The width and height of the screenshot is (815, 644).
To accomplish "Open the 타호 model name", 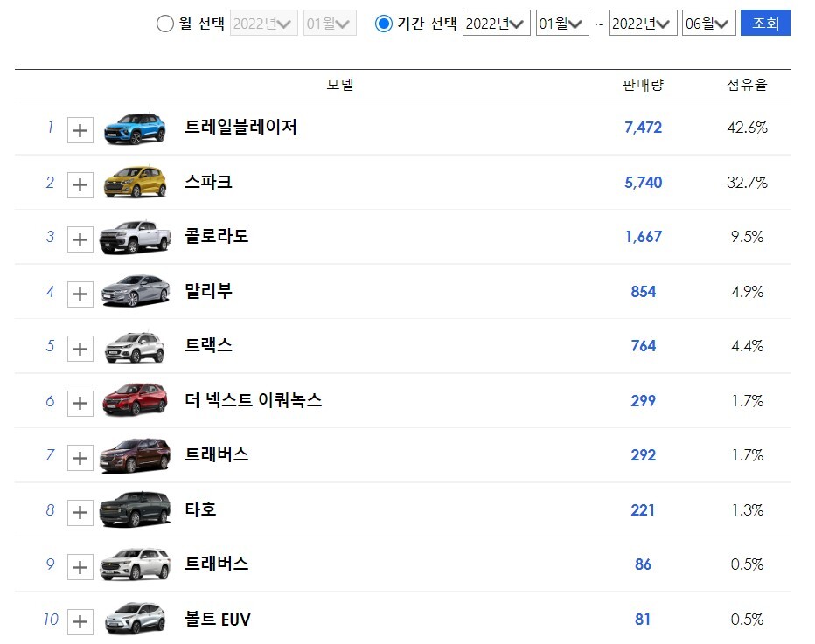I will tap(200, 509).
